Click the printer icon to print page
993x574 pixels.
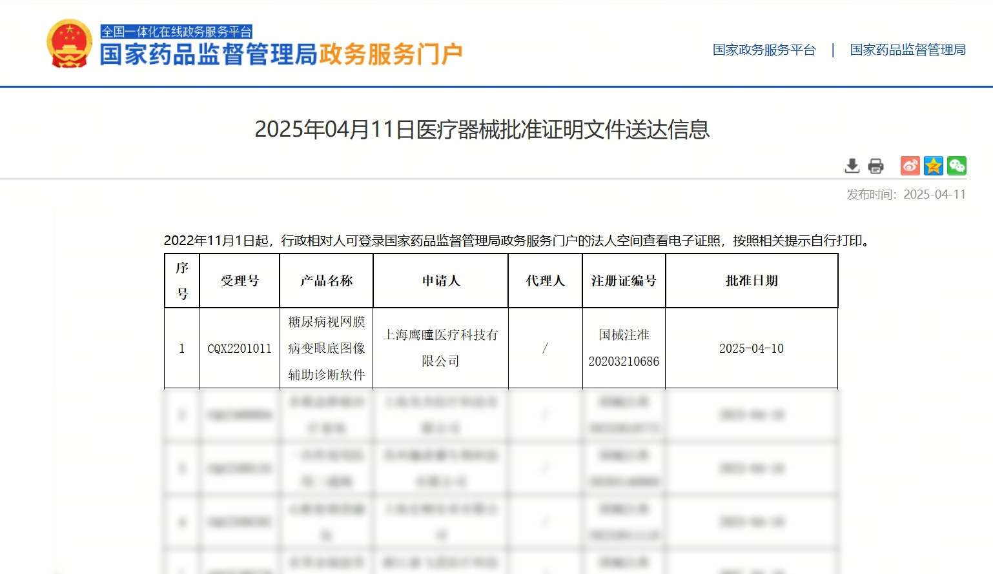875,166
